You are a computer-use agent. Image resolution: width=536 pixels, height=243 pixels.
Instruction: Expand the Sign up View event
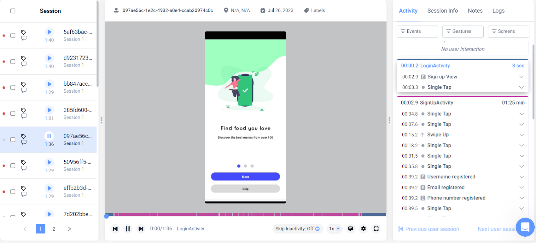tap(521, 77)
